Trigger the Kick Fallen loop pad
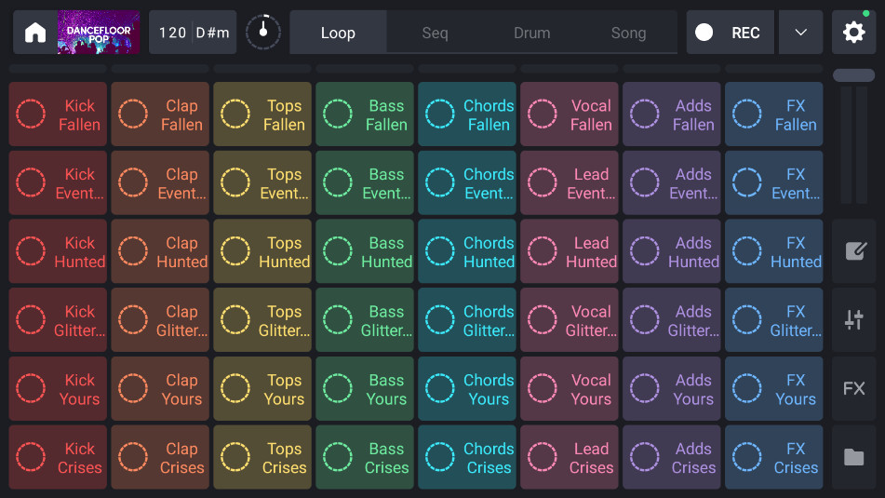885x498 pixels. tap(58, 114)
